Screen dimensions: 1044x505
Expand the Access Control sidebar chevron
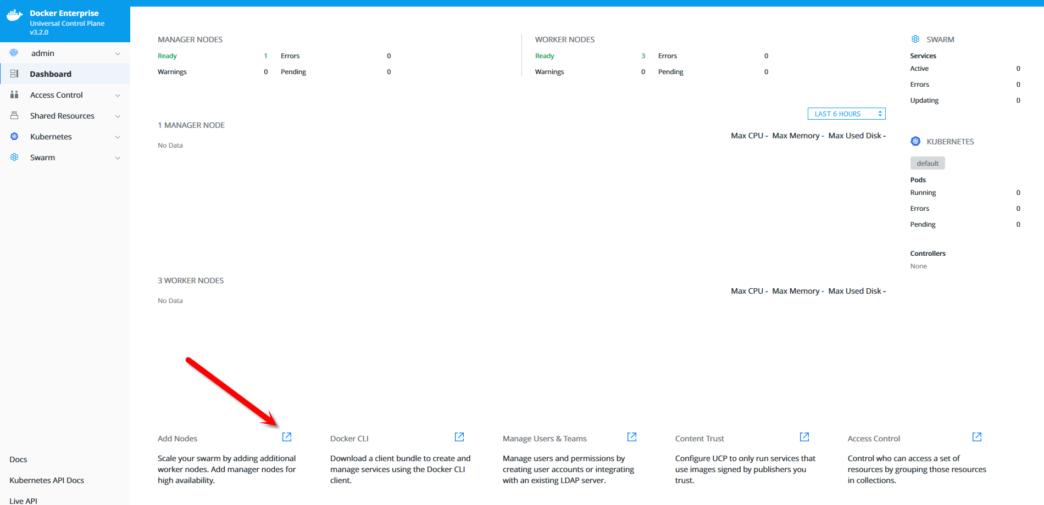coord(118,96)
